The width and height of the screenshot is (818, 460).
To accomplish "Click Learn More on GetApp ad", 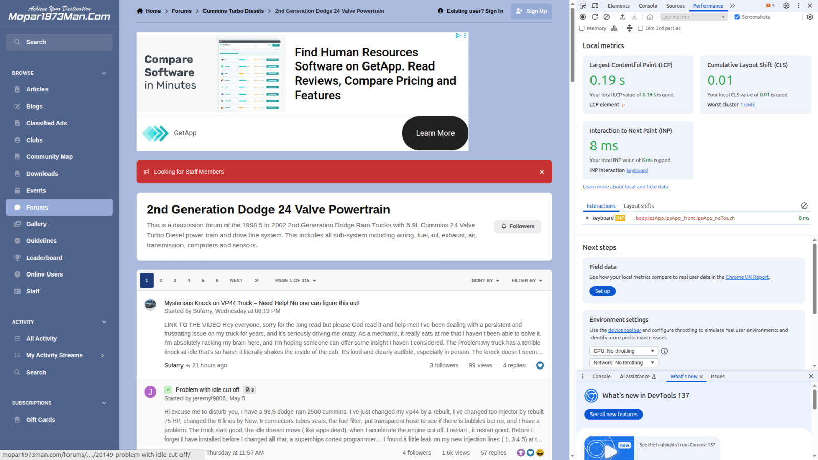I will coord(435,133).
